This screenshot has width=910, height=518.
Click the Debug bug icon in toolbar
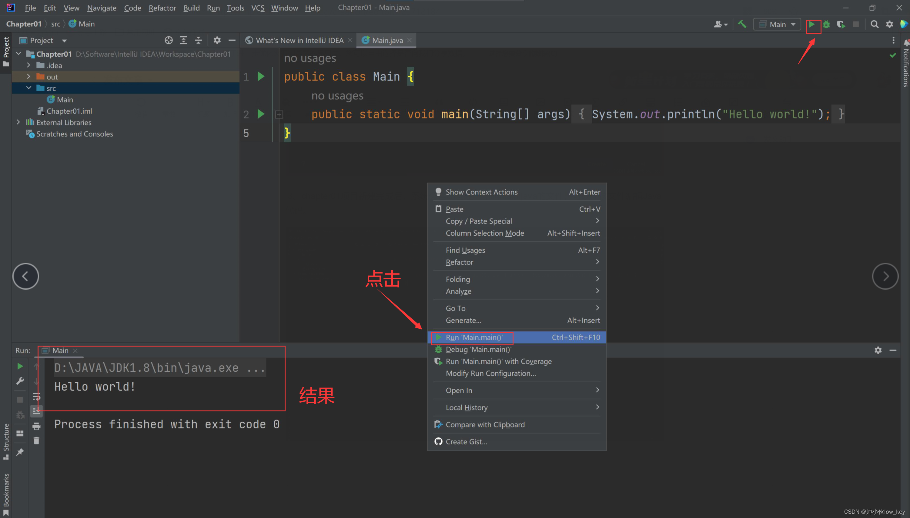pos(826,24)
